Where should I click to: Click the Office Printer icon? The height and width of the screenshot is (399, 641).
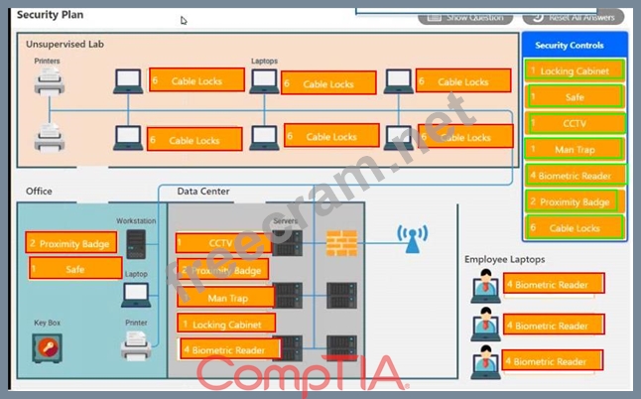(136, 345)
